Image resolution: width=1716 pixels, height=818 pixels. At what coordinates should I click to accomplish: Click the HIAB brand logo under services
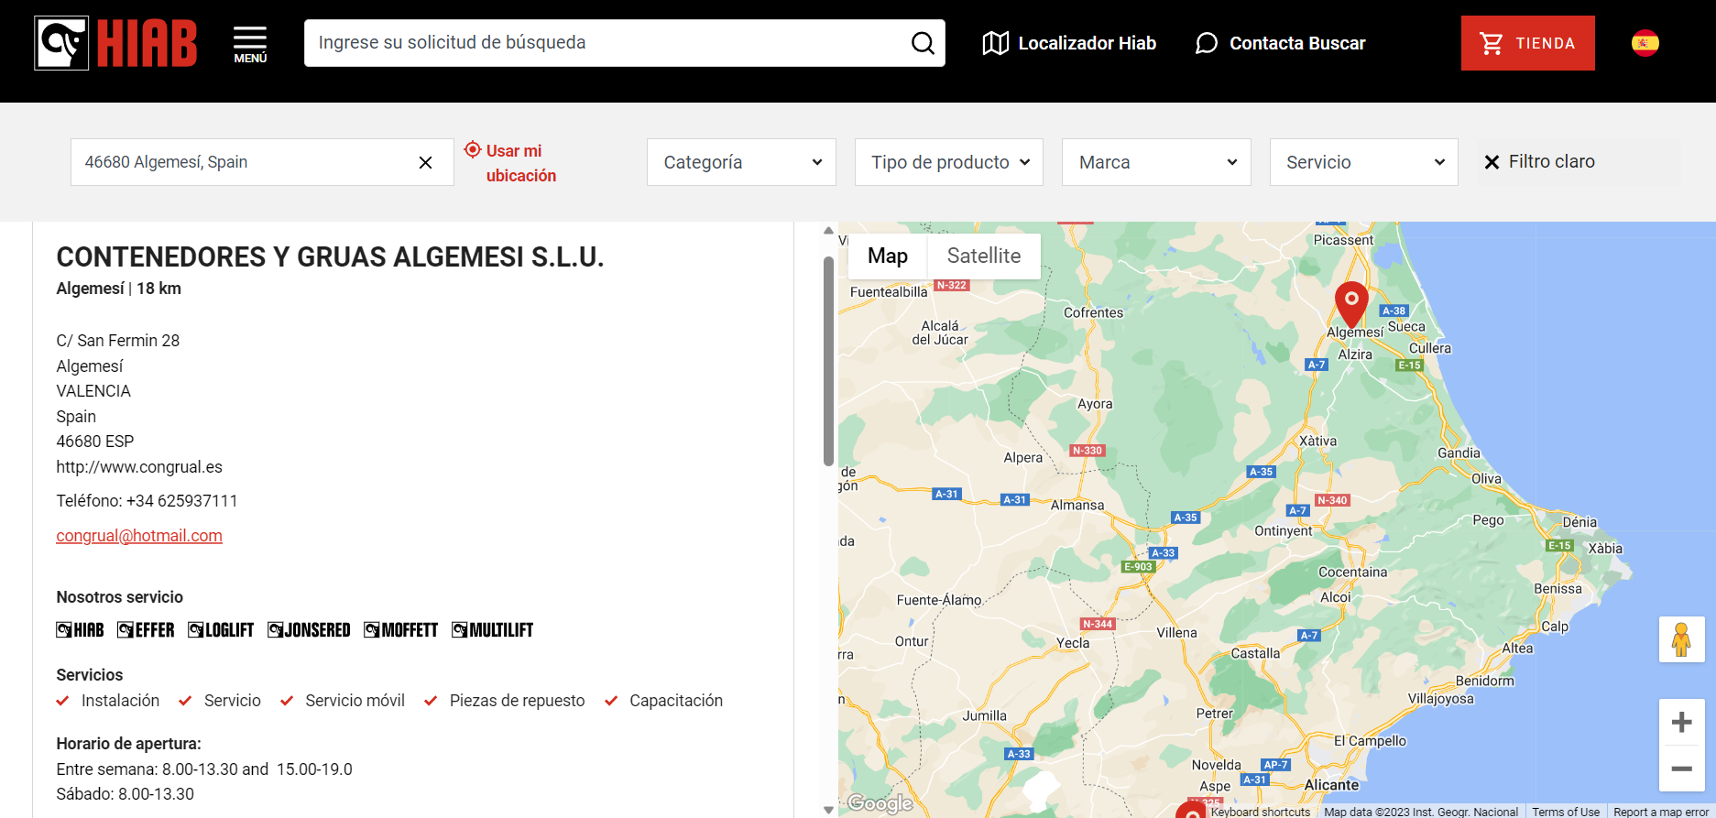pos(80,630)
